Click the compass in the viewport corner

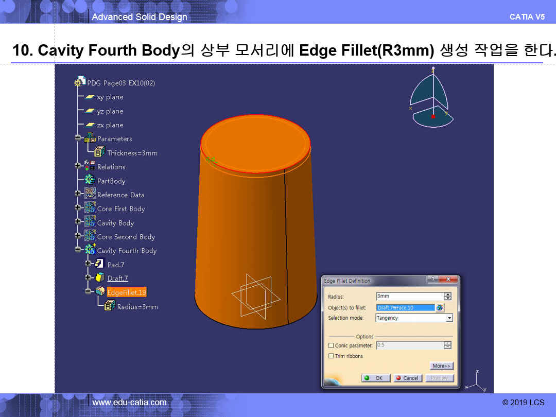coord(431,99)
